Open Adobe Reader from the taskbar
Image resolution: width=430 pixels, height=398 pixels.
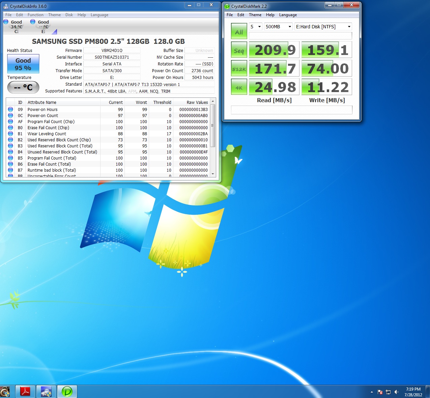click(25, 392)
